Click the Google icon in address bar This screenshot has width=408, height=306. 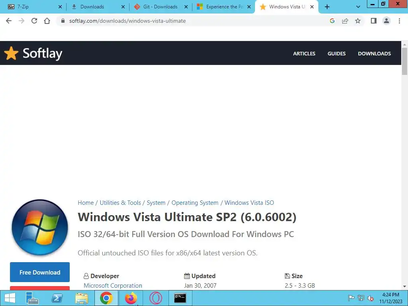(x=332, y=21)
